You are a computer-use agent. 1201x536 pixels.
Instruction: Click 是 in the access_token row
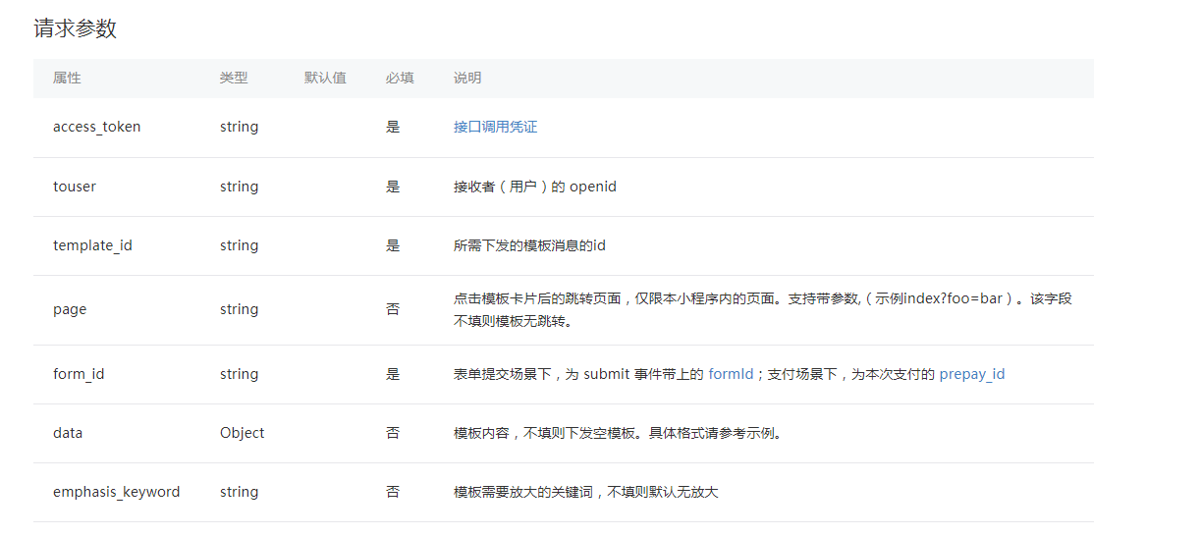click(393, 127)
